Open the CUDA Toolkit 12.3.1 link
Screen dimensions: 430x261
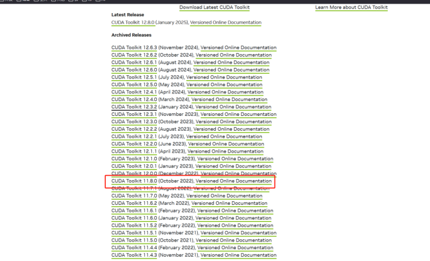[134, 114]
